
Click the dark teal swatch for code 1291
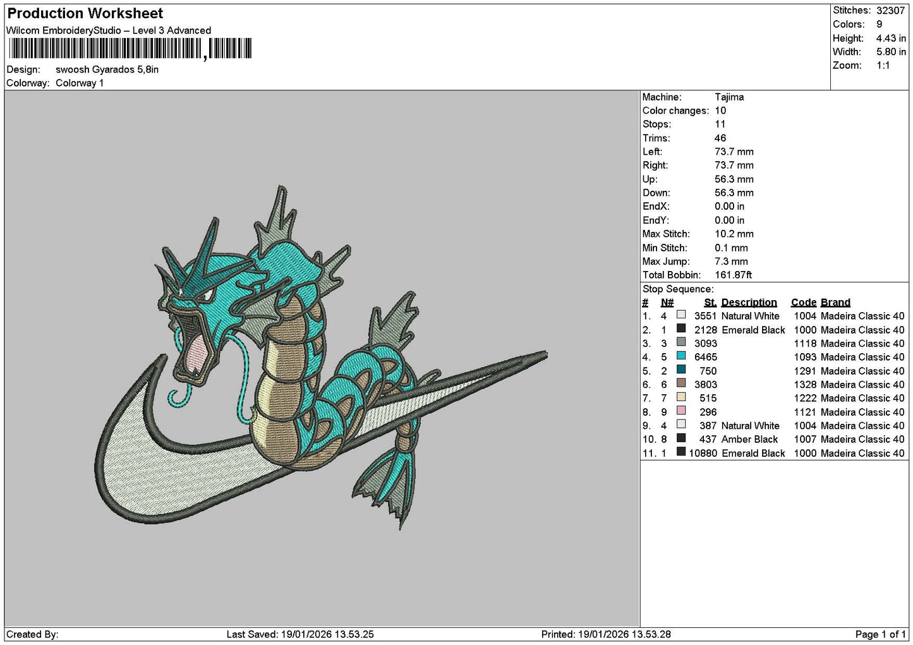681,370
